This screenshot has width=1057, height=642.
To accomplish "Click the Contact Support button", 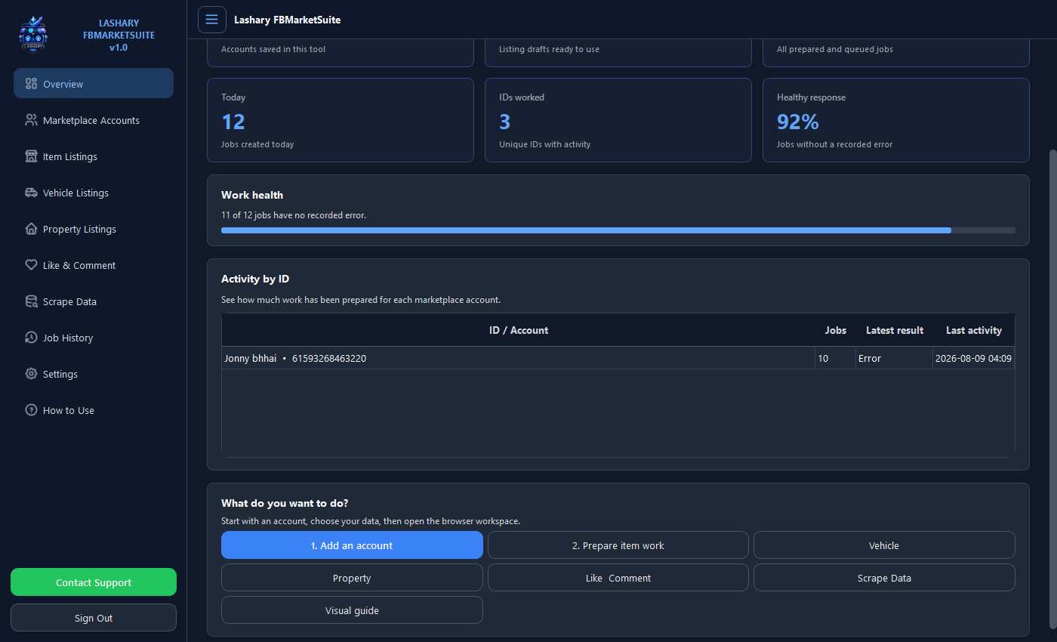I will (94, 582).
